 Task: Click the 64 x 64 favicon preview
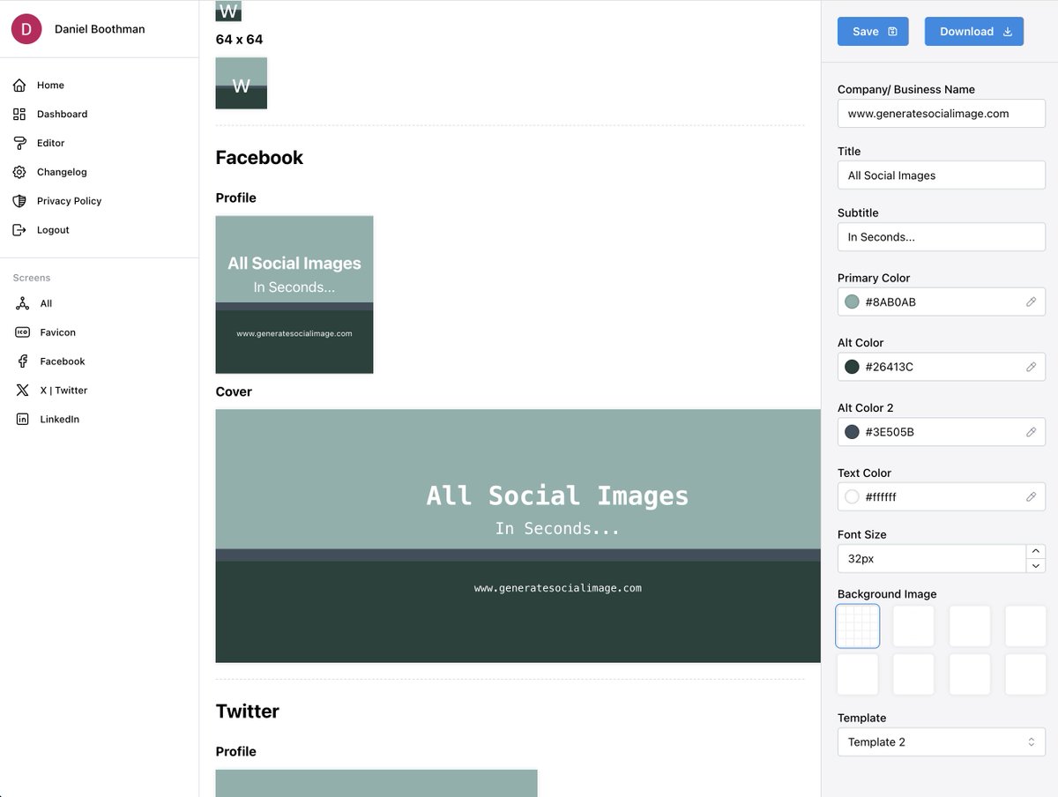(242, 84)
